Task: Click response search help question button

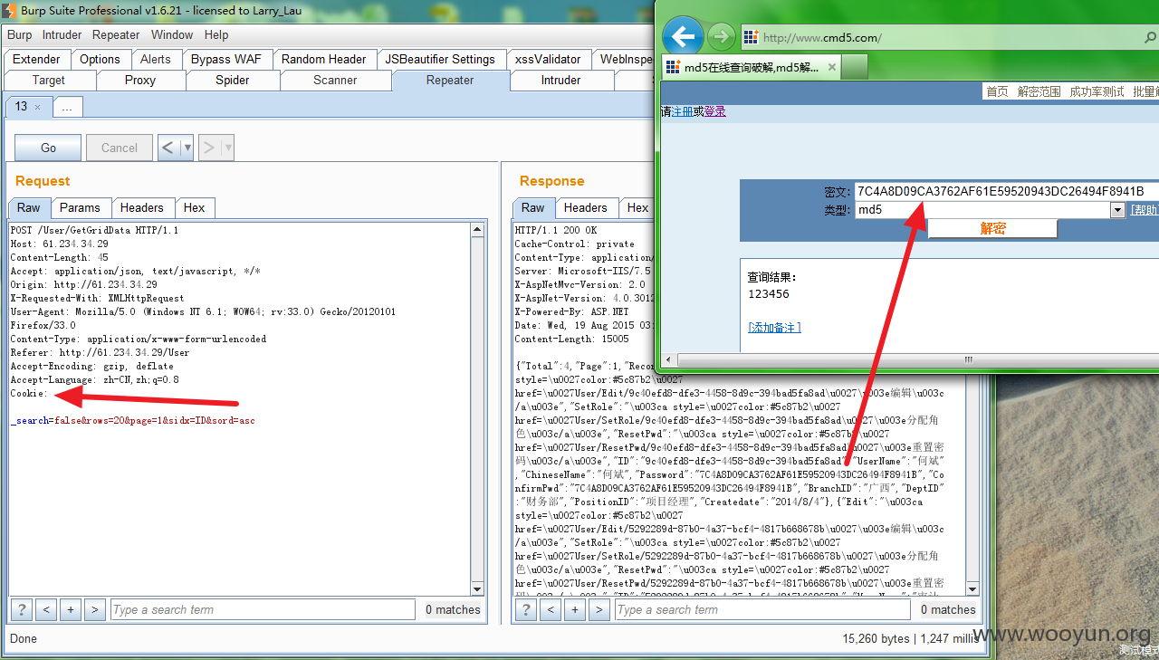Action: 526,609
